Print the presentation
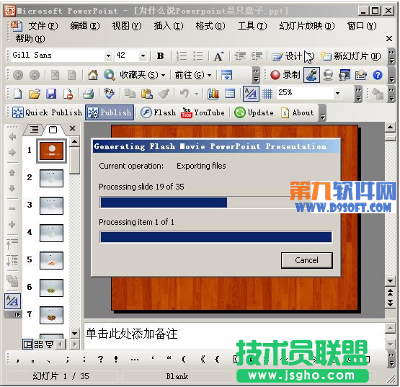This screenshot has width=400, height=387. [88, 94]
